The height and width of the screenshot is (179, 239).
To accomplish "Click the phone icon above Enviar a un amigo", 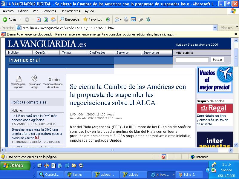I will 35,79.
